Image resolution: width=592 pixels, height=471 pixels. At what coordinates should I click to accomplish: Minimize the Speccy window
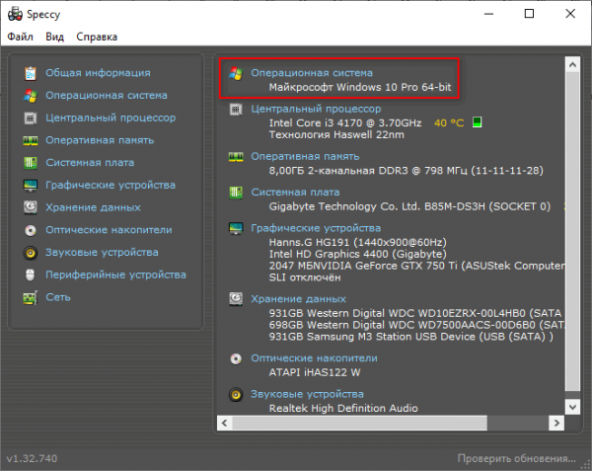[x=489, y=14]
